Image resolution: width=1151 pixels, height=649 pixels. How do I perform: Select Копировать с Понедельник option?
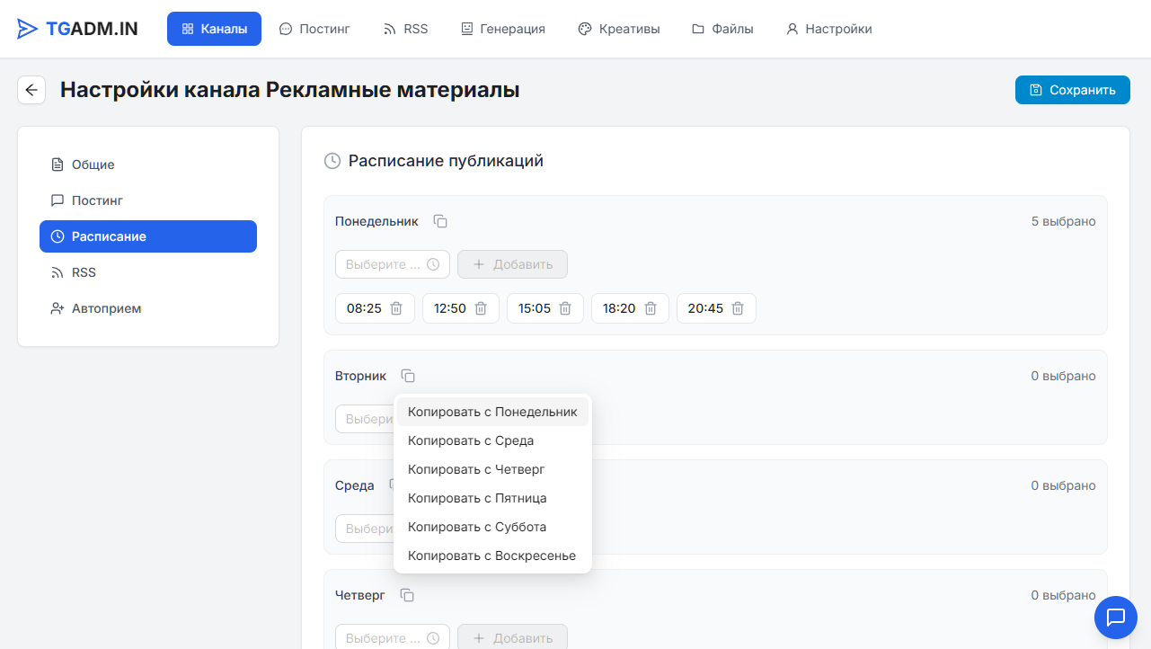point(492,412)
